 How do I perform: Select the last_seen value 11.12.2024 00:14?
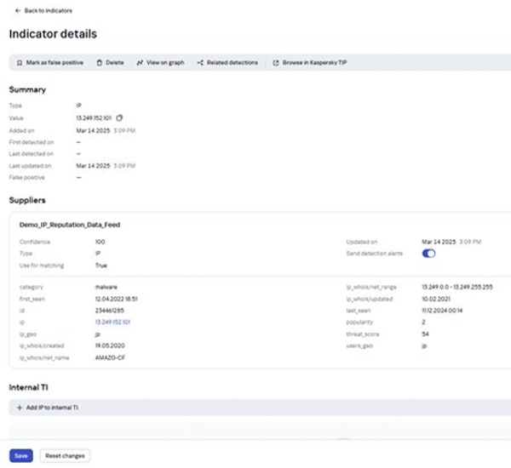pos(442,311)
